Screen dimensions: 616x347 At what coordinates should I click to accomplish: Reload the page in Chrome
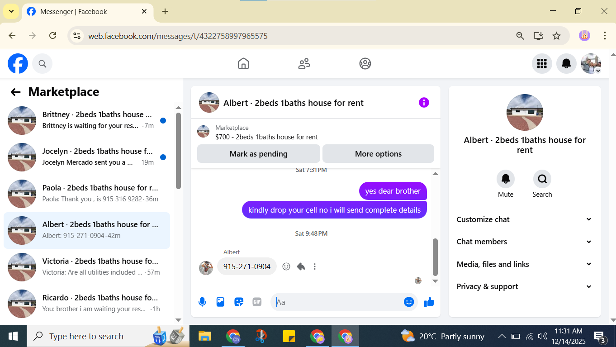(52, 36)
